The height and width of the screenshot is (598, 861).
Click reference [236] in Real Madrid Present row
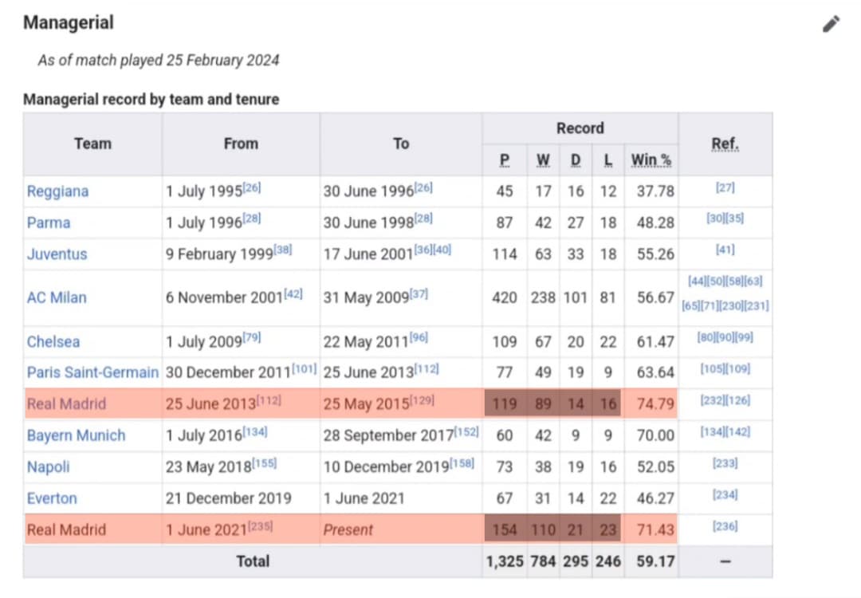coord(725,526)
